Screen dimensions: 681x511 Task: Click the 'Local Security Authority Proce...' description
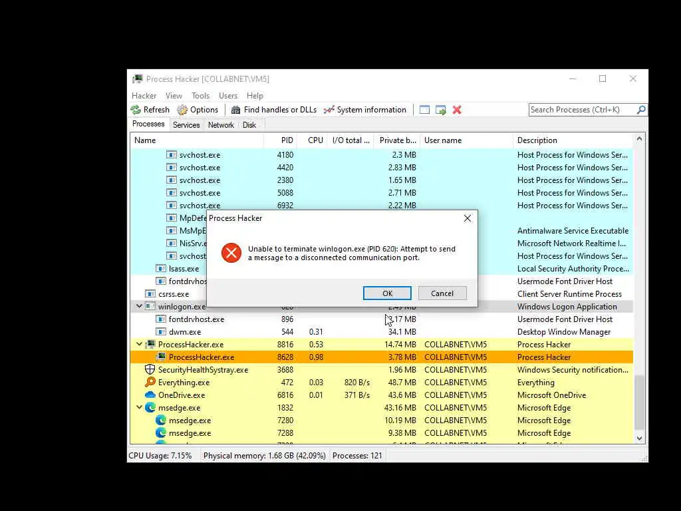pos(573,269)
